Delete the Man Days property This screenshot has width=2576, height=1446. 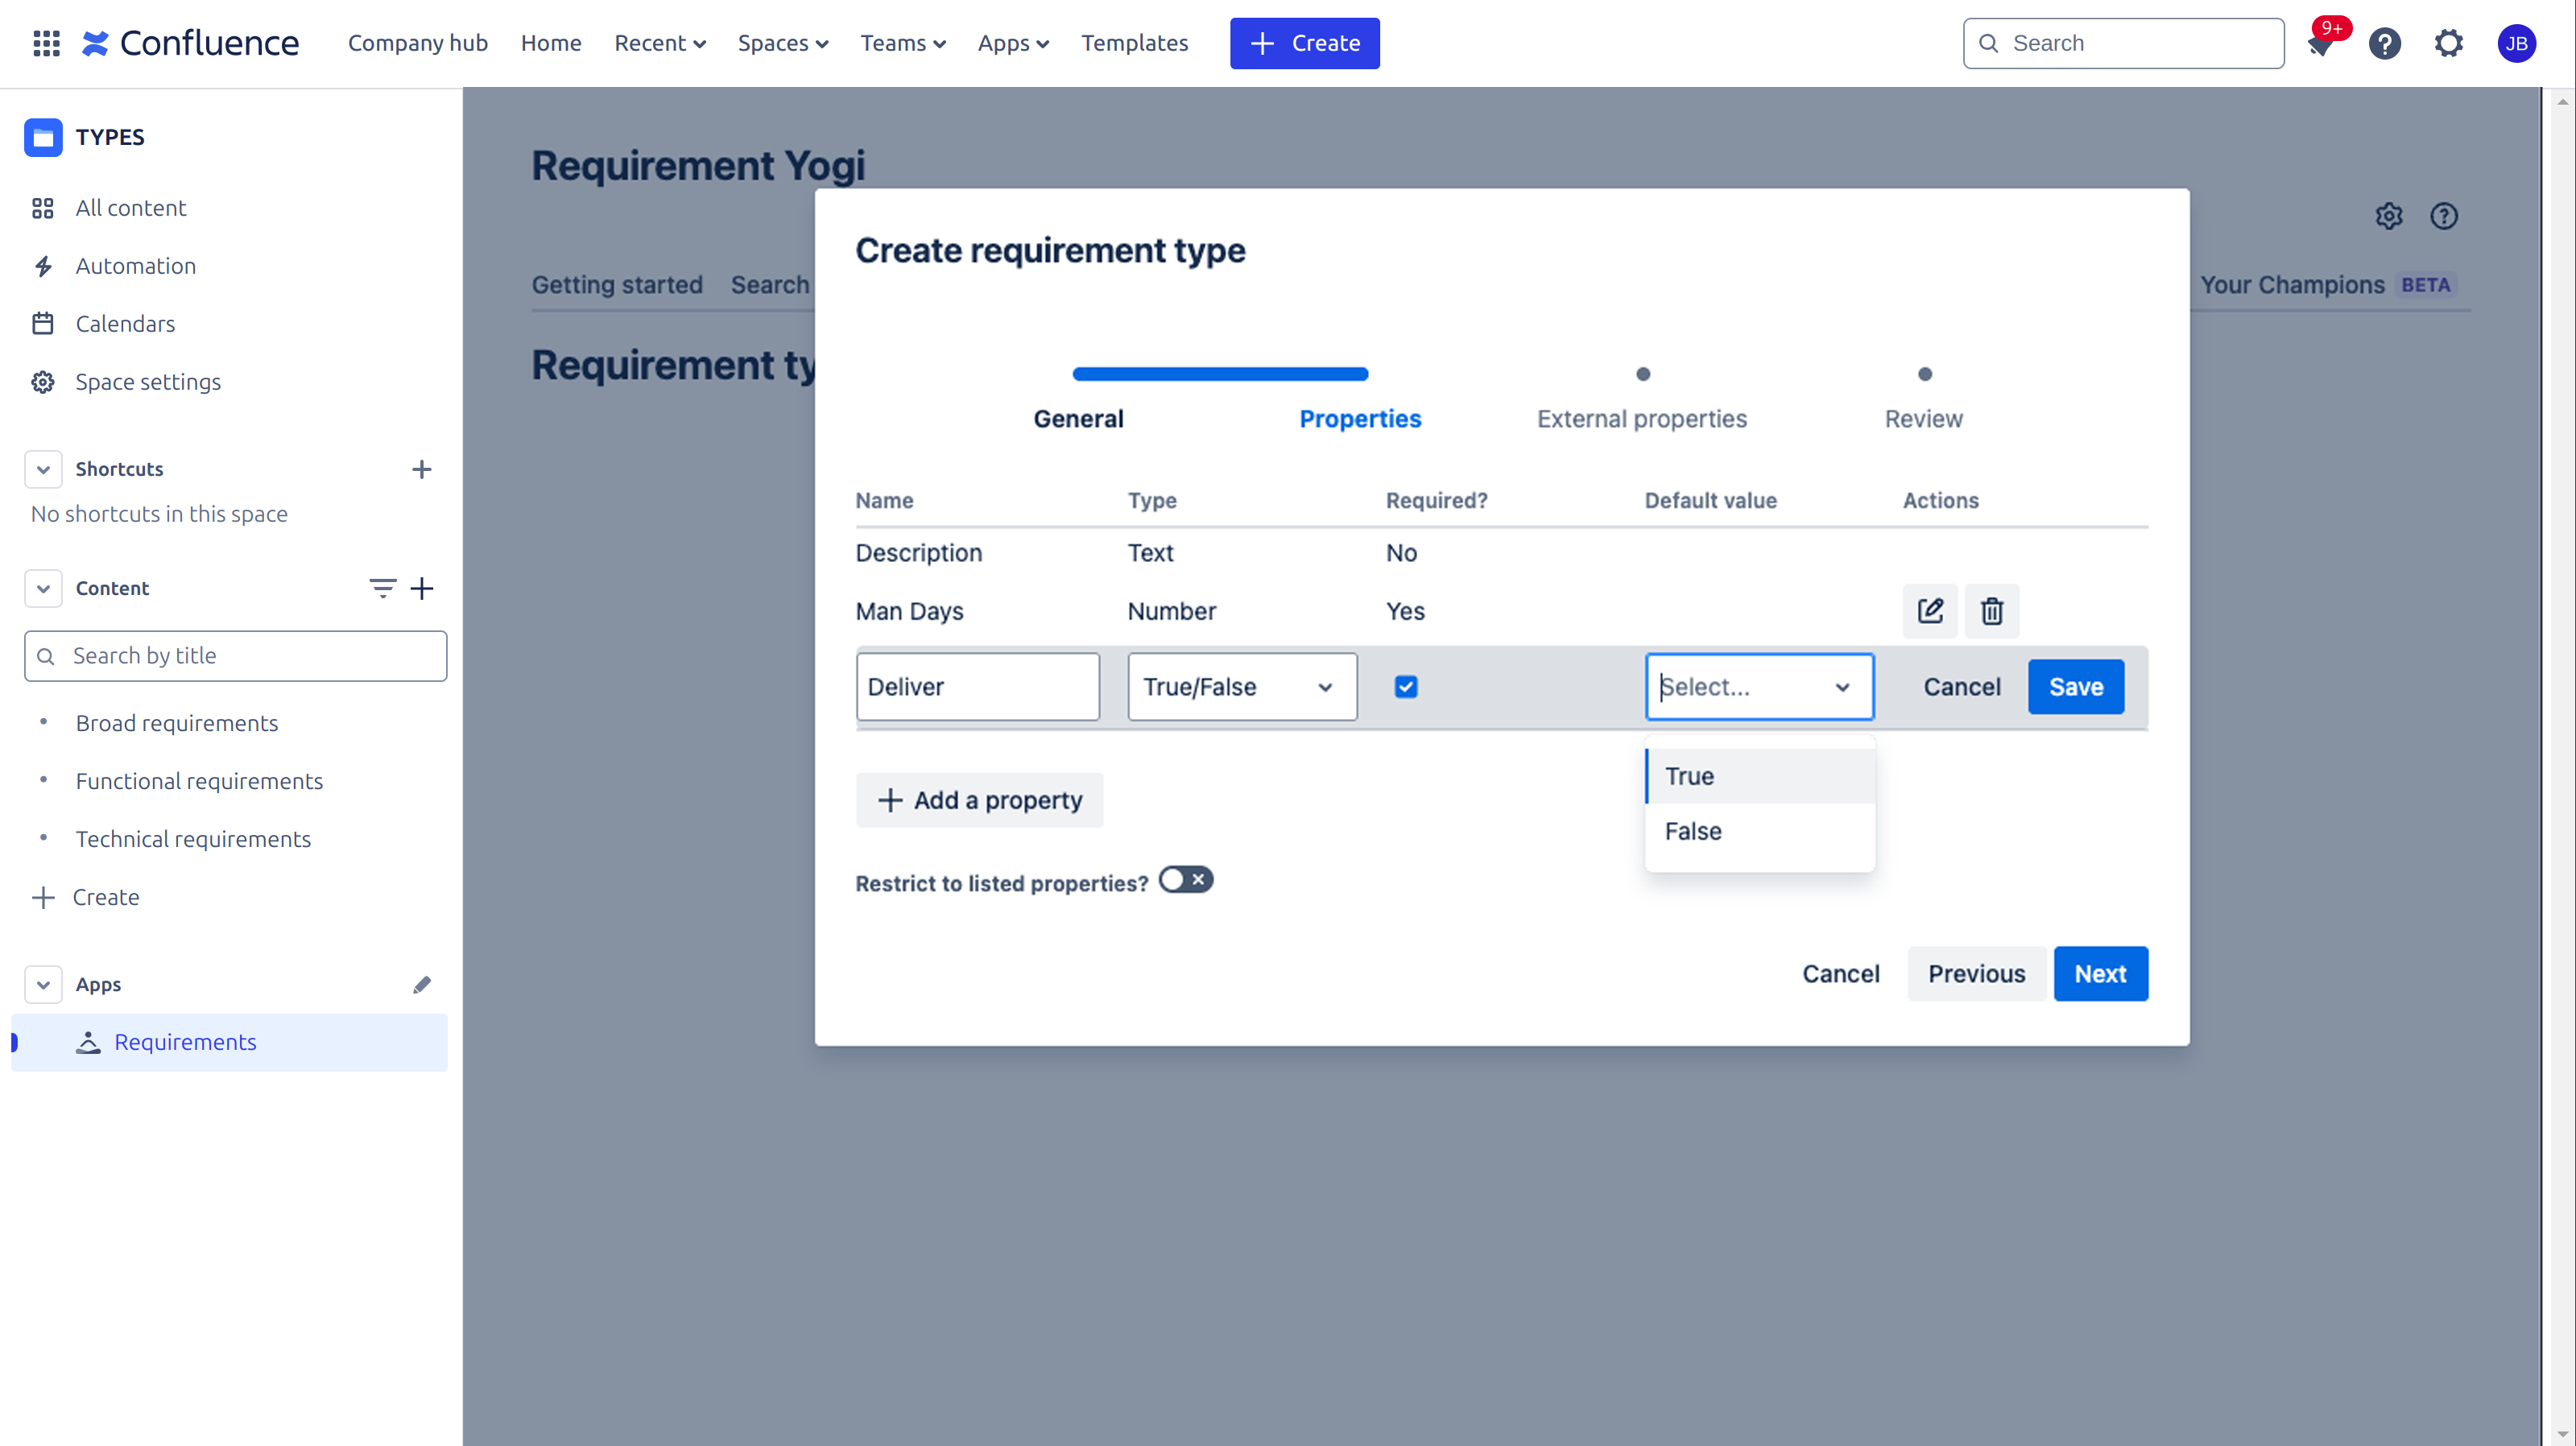click(x=1991, y=610)
